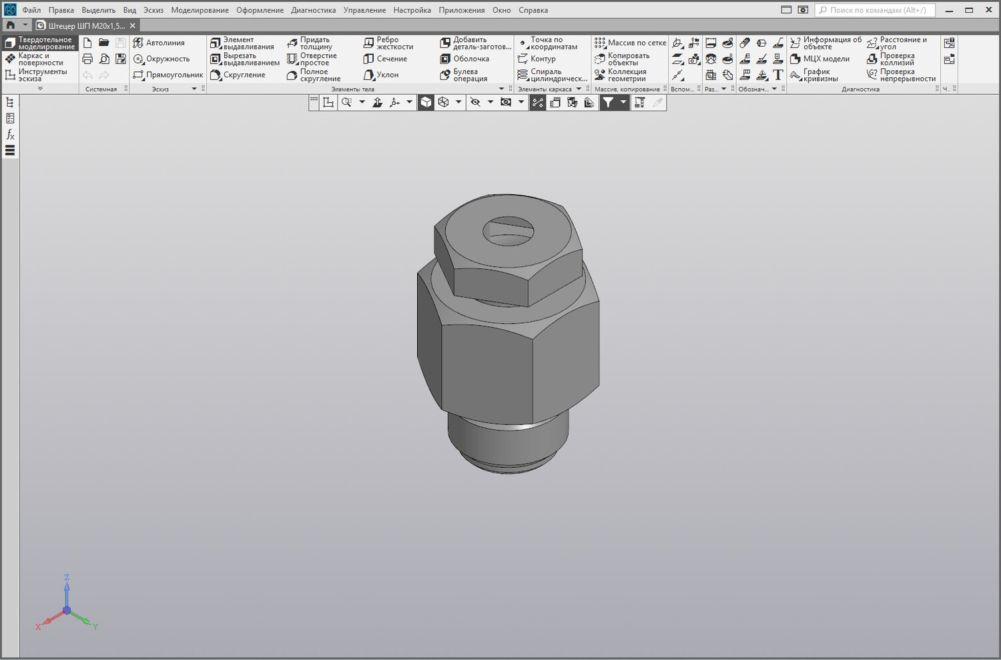1001x660 pixels.
Task: Click the command search field
Action: 875,10
